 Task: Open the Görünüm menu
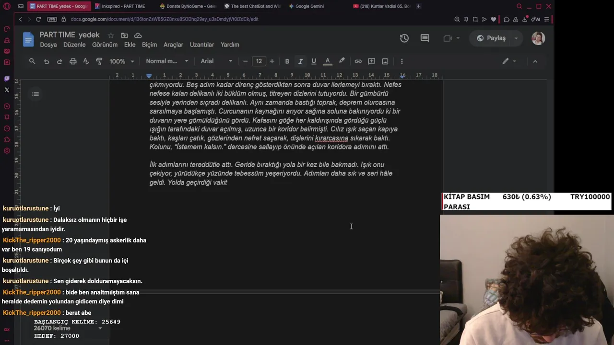105,45
